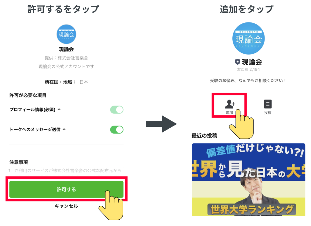Tap the official account shield badge
Screen dimensions: 311x226
click(238, 62)
